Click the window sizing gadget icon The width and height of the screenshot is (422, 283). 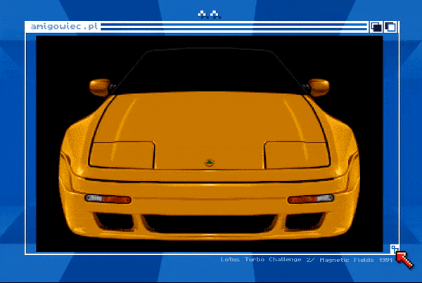pyautogui.click(x=395, y=249)
